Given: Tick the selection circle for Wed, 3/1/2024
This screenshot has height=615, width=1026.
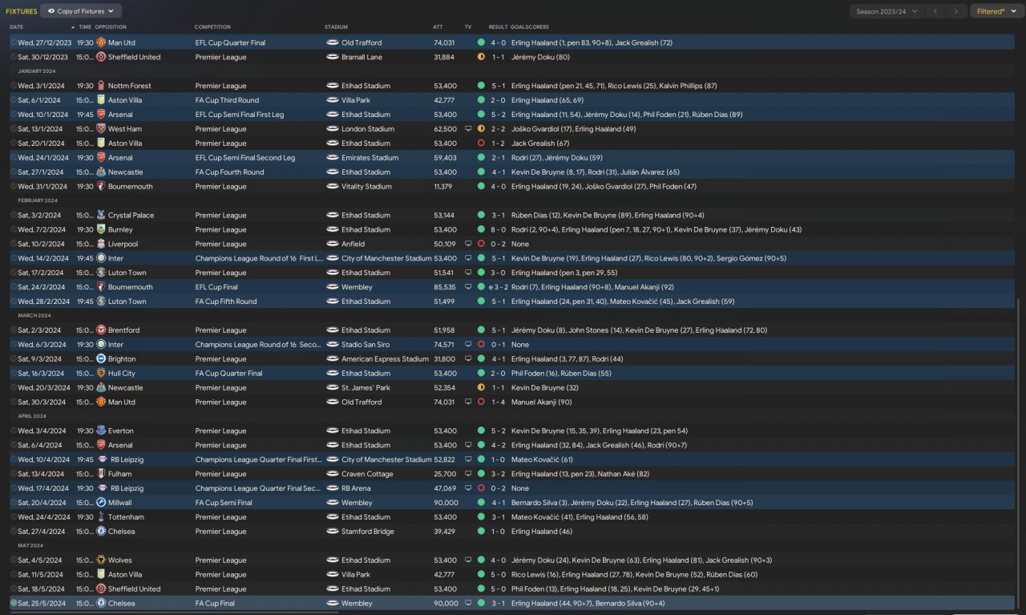Looking at the screenshot, I should pyautogui.click(x=14, y=86).
